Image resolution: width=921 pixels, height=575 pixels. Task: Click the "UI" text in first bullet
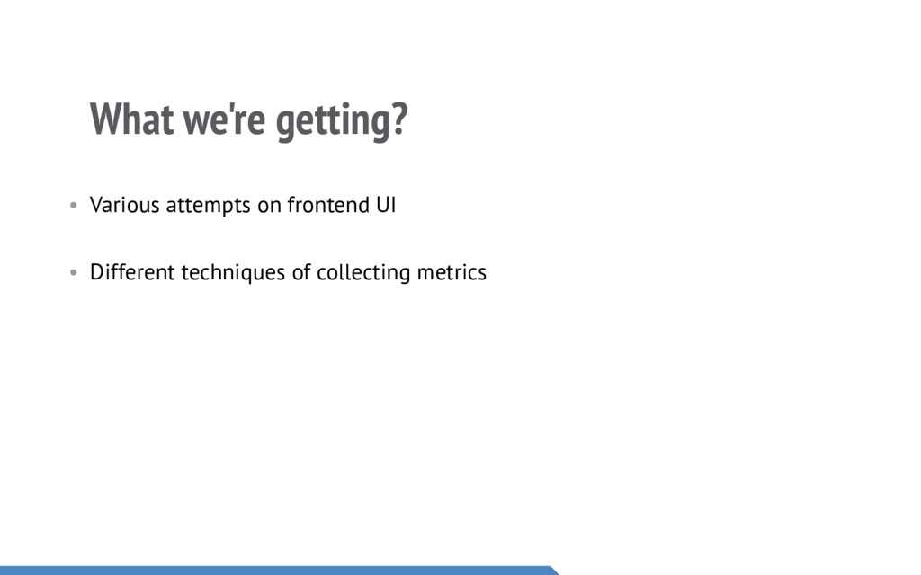(385, 205)
